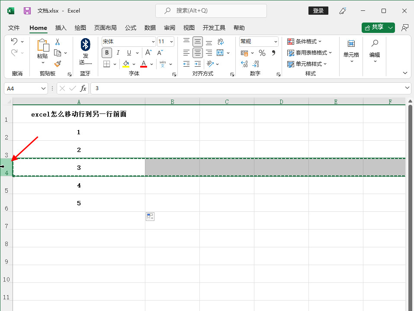Click the Paste clipboard icon
This screenshot has height=311, width=414.
43,45
